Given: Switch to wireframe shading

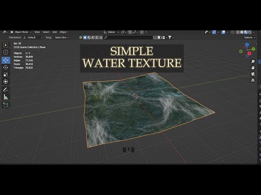Looking at the screenshot, I should [x=238, y=32].
